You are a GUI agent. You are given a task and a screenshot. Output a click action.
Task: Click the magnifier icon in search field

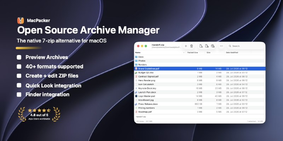pyautogui.click(x=230, y=46)
